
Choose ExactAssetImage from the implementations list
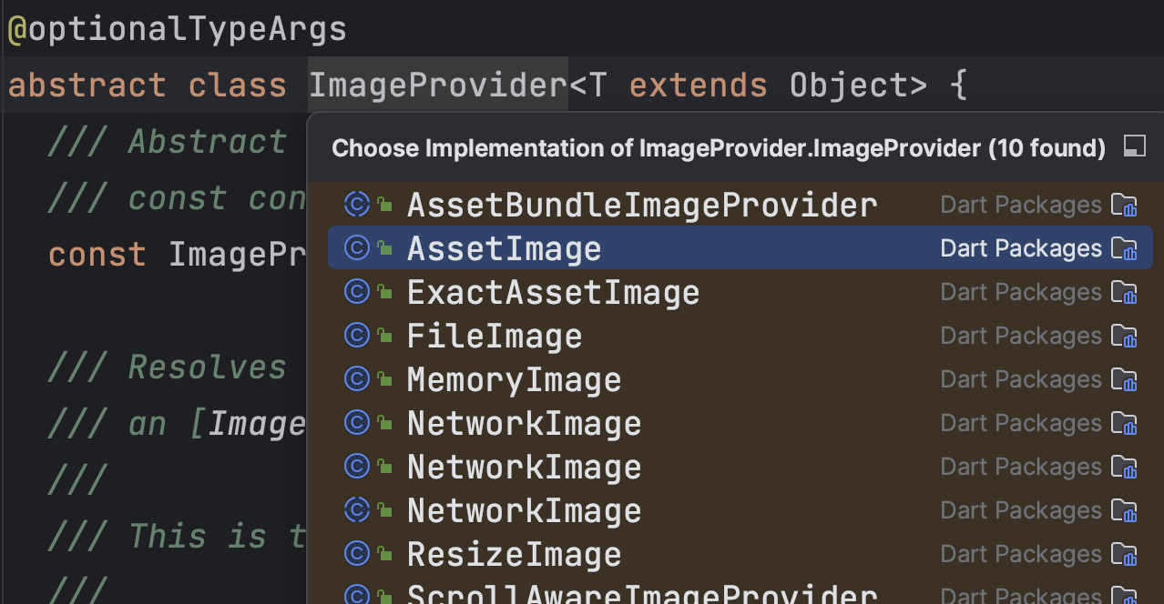click(553, 293)
